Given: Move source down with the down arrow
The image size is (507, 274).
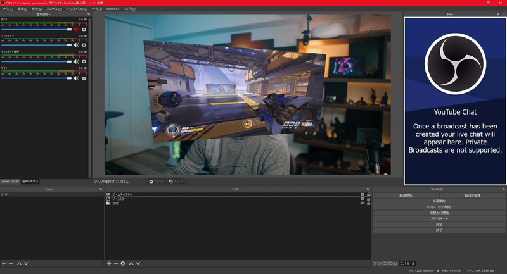Looking at the screenshot, I should click(x=138, y=264).
